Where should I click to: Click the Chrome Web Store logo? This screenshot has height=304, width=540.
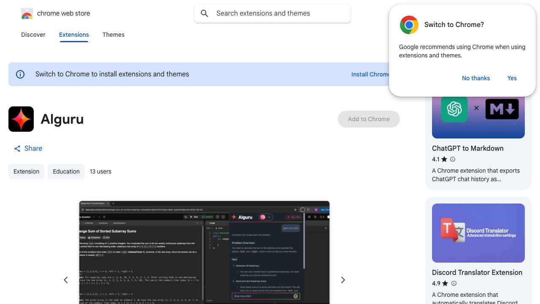pos(27,14)
